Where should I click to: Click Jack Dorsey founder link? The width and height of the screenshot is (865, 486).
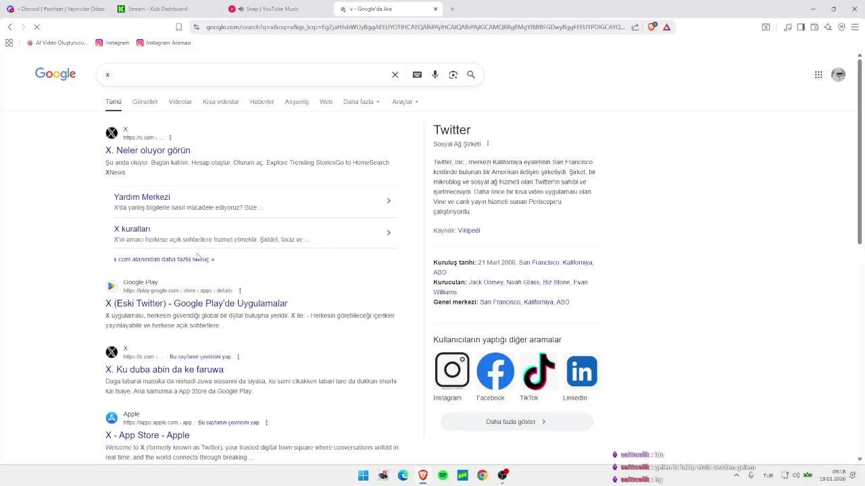(x=485, y=282)
